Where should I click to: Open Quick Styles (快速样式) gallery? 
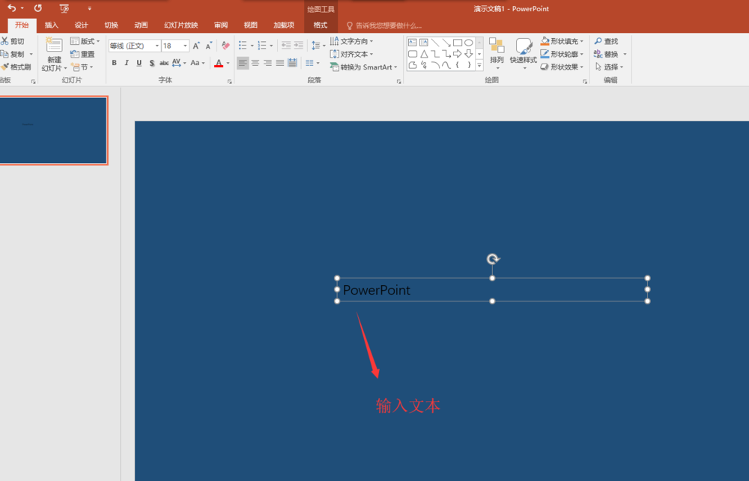tap(524, 54)
